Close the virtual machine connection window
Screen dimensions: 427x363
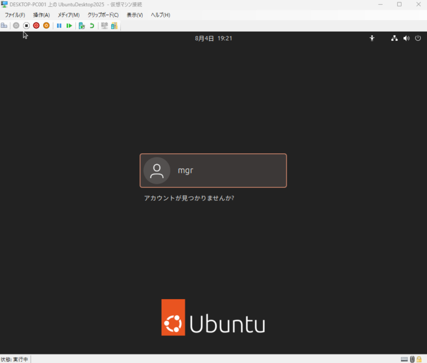pos(418,5)
